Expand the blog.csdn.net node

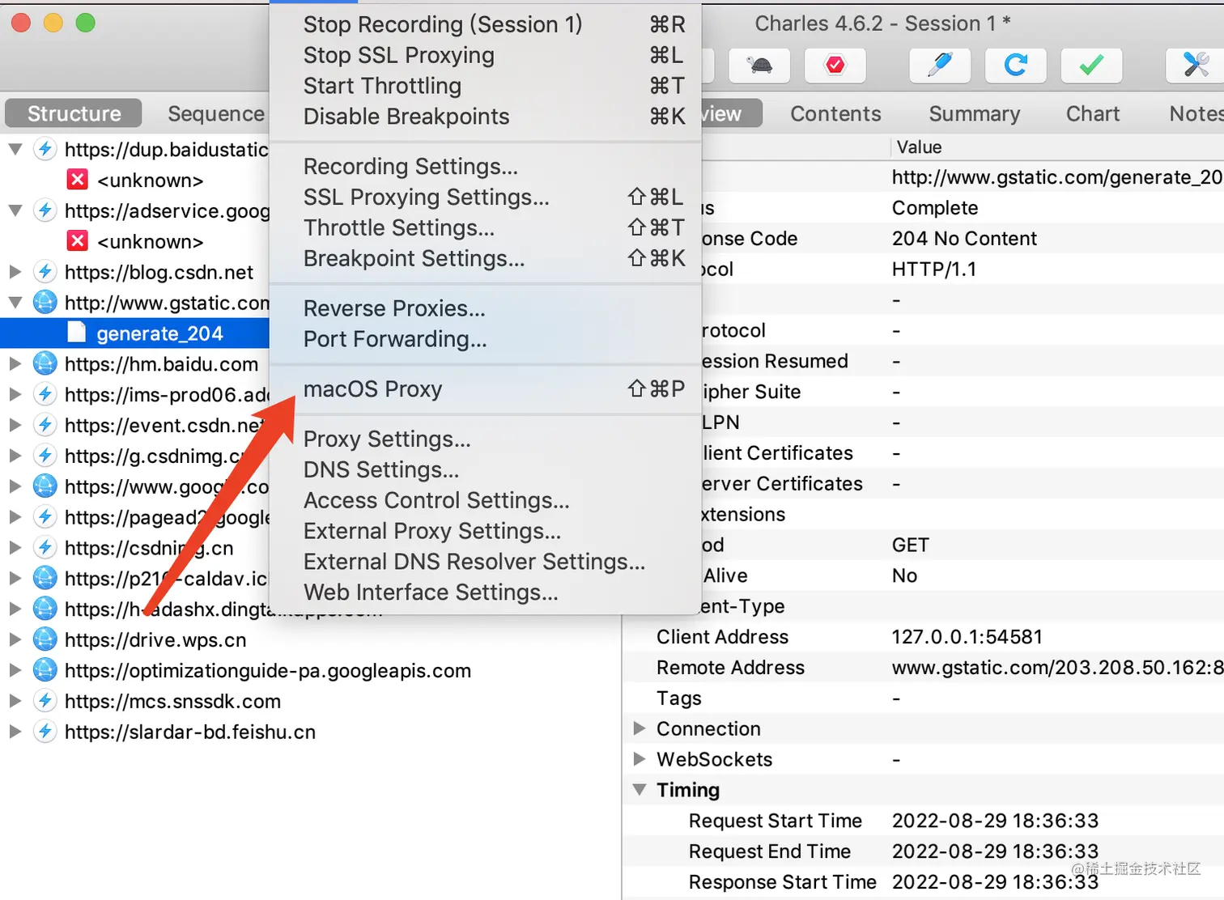click(x=15, y=272)
